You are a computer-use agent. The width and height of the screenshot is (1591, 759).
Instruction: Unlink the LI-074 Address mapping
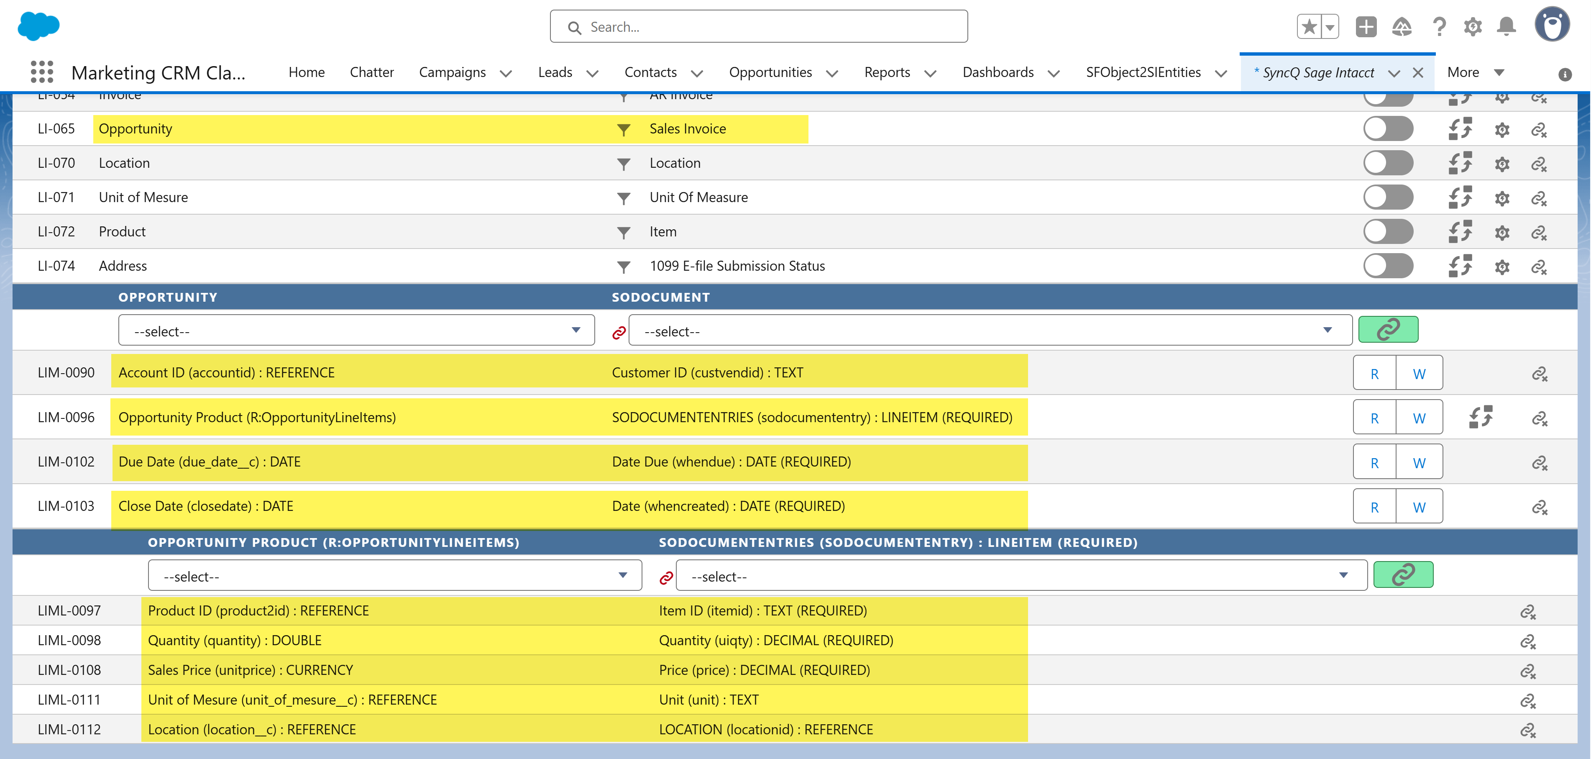pyautogui.click(x=1538, y=267)
